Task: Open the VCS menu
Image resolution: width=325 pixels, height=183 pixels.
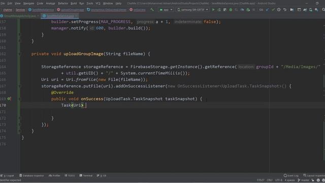Action: click(98, 4)
